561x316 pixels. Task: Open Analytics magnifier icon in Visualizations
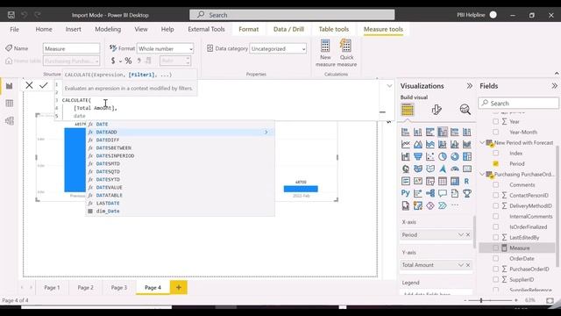pyautogui.click(x=465, y=110)
